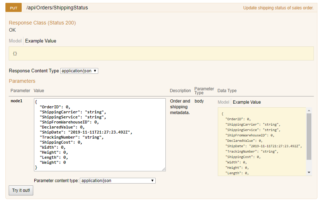Image resolution: width=320 pixels, height=203 pixels.
Task: Click the "Weight" line in textarea
Action: [53, 163]
